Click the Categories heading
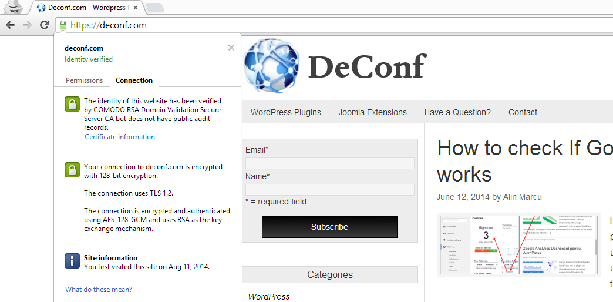 (x=330, y=274)
